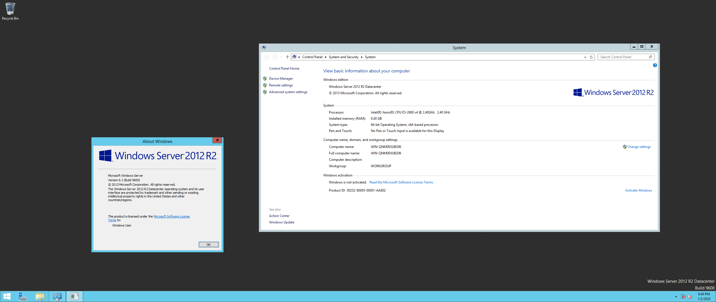Select the About Windows taskbar button
Viewport: 716px width, 302px height.
coord(74,296)
